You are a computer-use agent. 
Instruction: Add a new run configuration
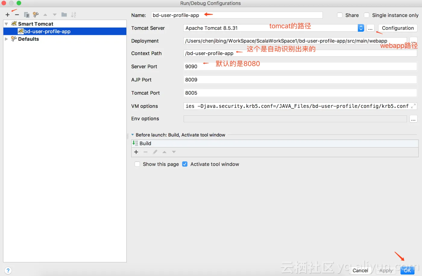(8, 14)
